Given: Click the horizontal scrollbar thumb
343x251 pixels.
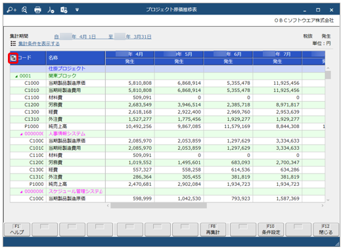Looking at the screenshot, I should coord(158,206).
